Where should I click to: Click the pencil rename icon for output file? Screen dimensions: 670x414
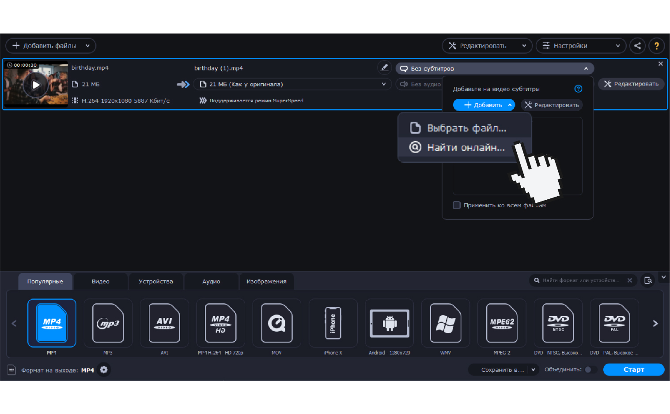[384, 67]
